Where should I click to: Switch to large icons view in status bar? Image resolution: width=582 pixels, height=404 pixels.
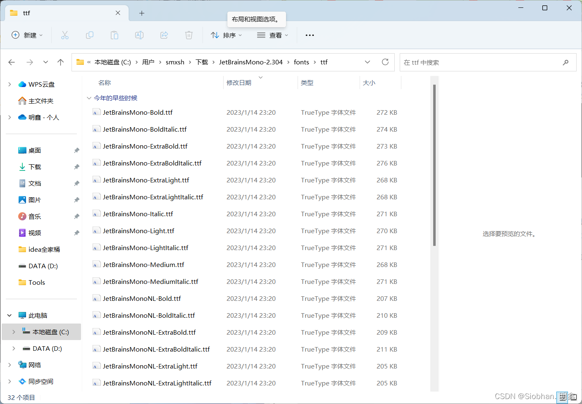click(573, 398)
